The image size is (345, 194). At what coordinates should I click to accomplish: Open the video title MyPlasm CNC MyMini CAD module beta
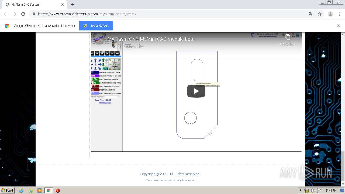151,39
